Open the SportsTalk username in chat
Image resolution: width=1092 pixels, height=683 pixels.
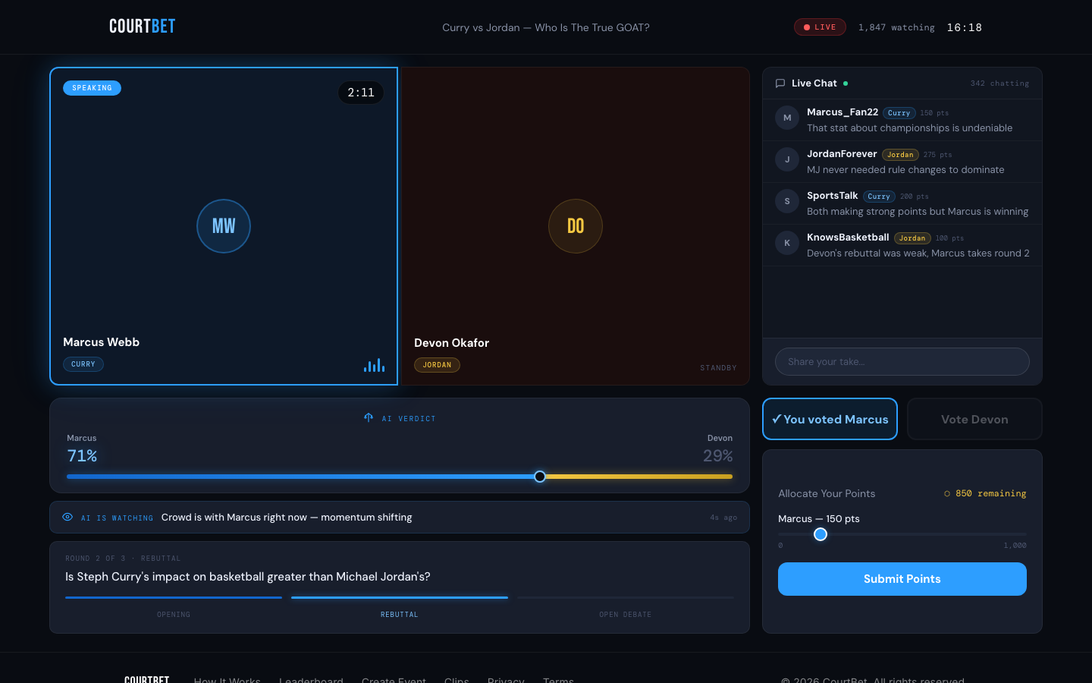pyautogui.click(x=833, y=196)
